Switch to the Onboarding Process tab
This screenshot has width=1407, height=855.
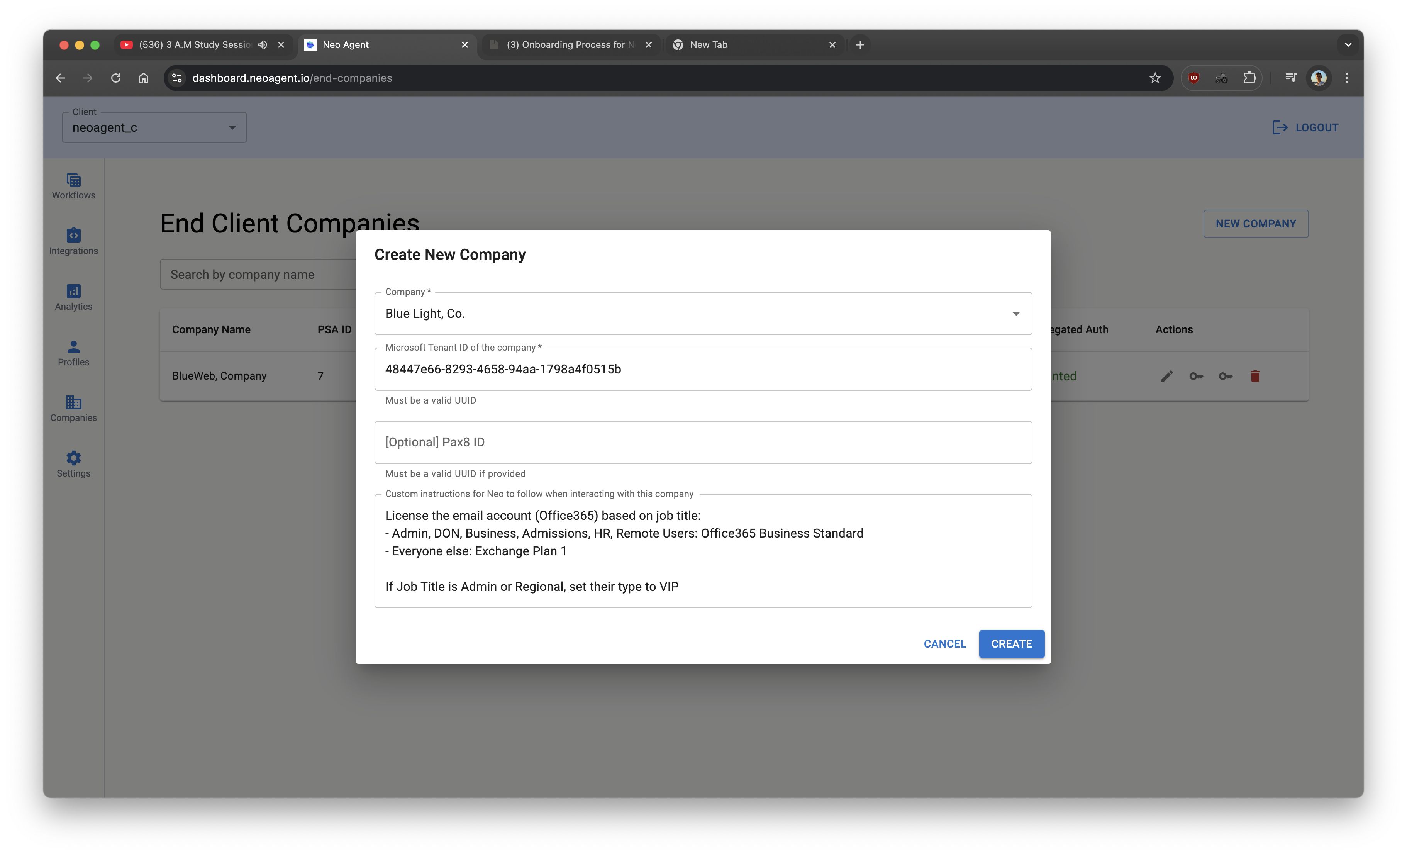[570, 44]
